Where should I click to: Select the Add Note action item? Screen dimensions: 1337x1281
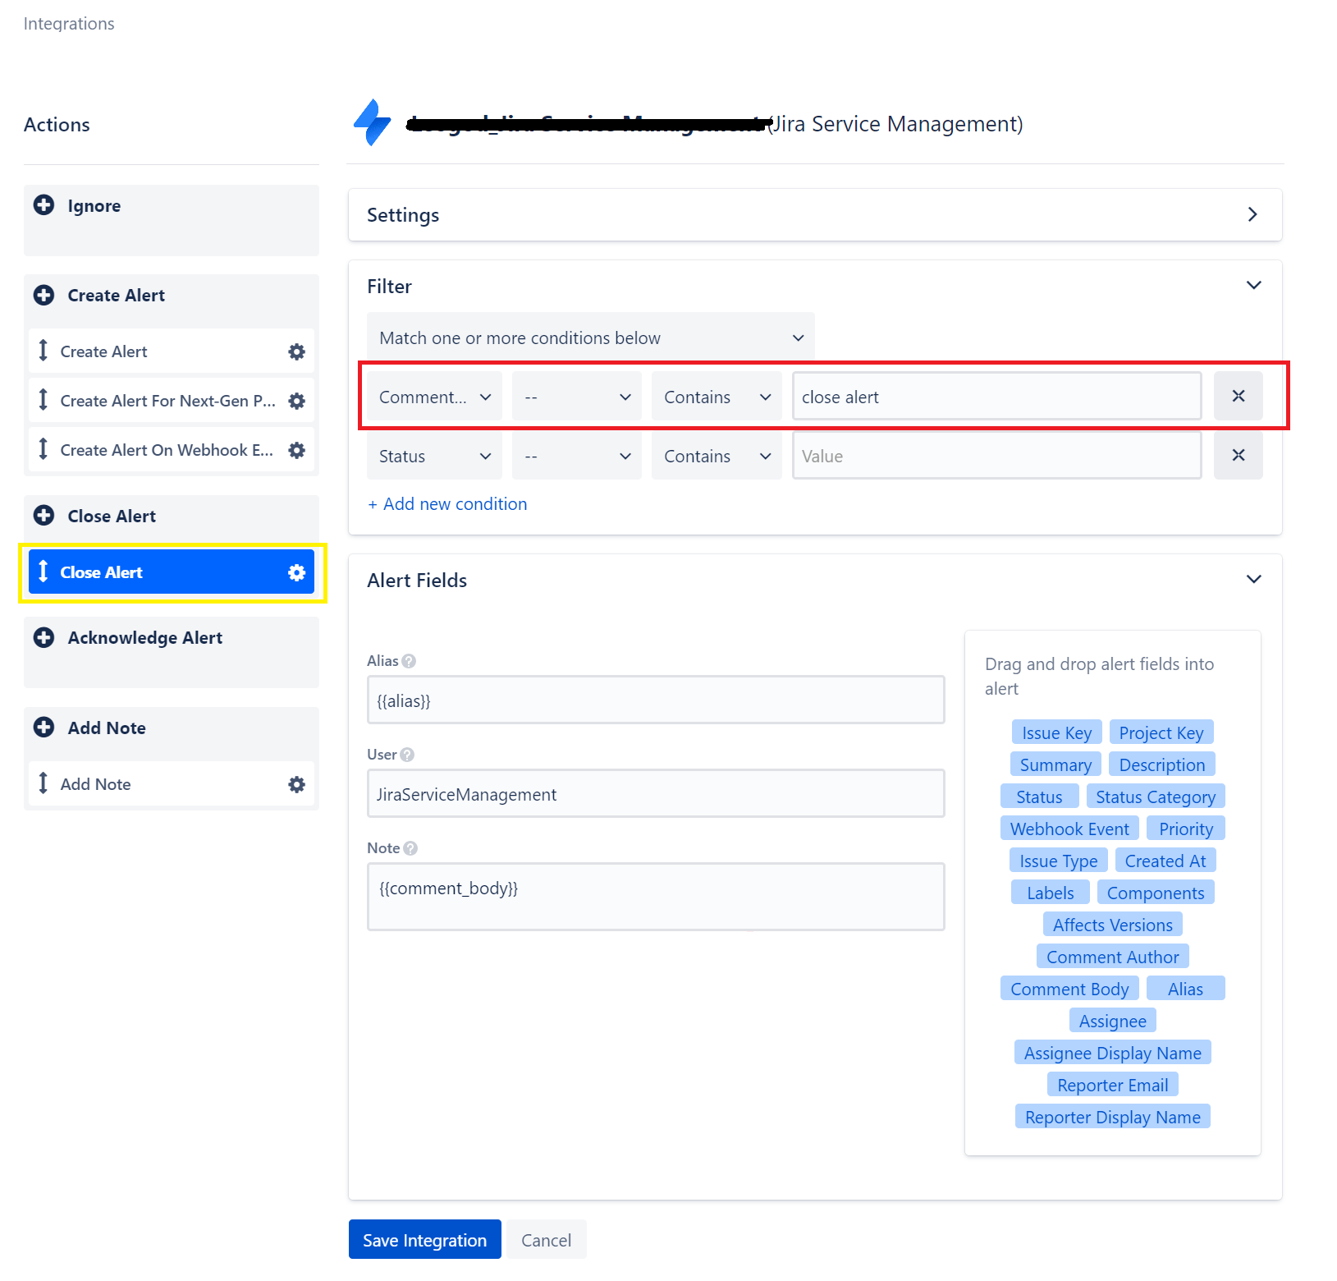172,784
